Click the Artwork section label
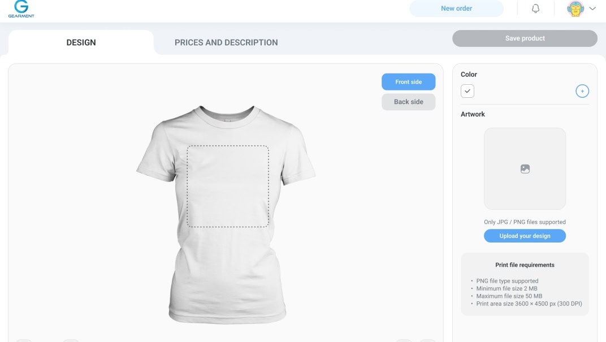The height and width of the screenshot is (342, 606). pyautogui.click(x=473, y=114)
